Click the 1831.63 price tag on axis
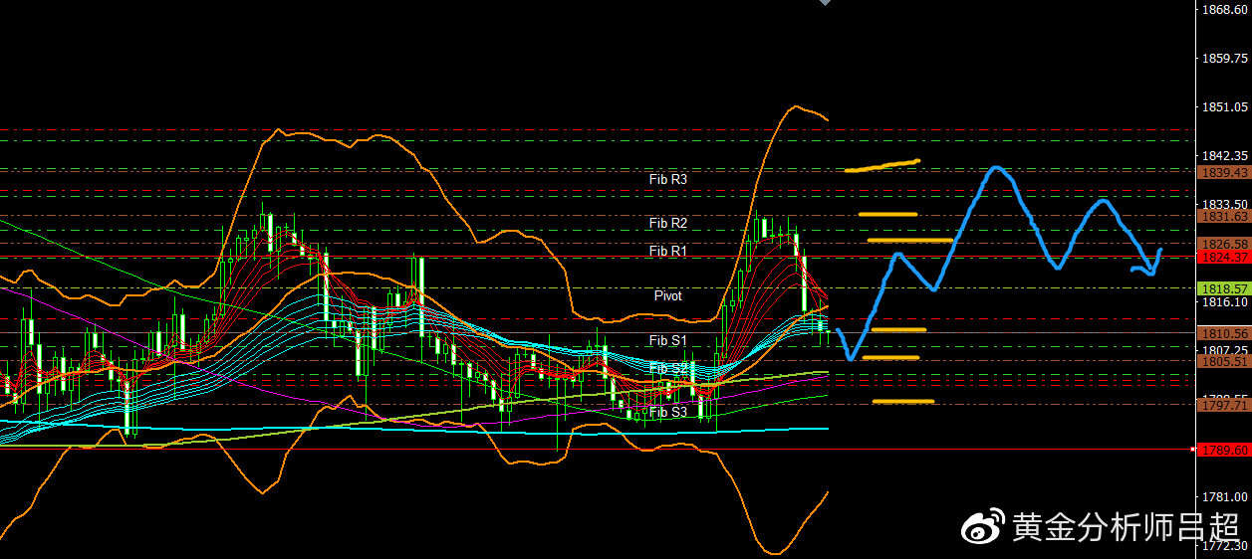This screenshot has height=559, width=1252. tap(1224, 216)
